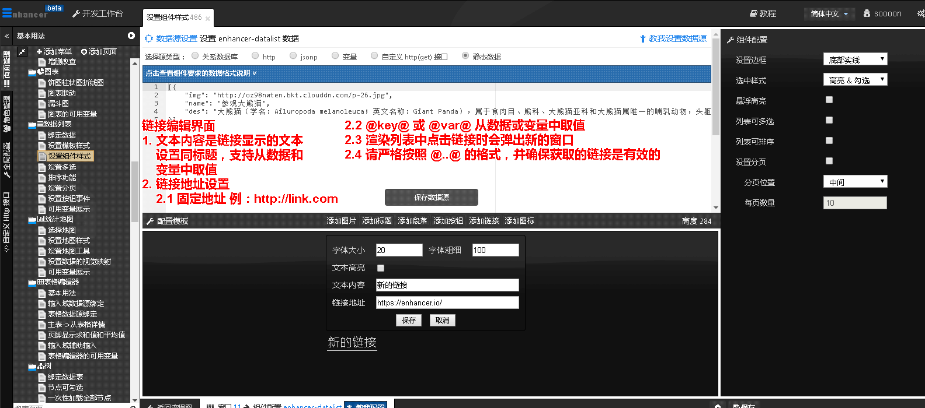The image size is (925, 408).
Task: Toggle the 文本高亮 checkbox
Action: (x=381, y=268)
